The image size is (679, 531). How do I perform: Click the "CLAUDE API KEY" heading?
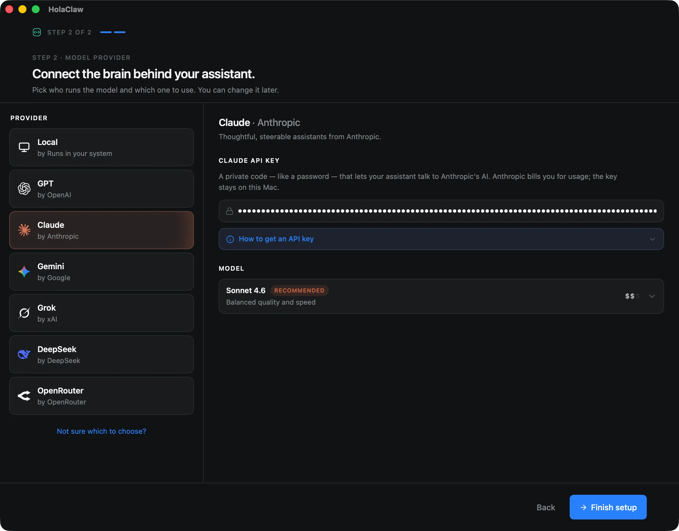(249, 161)
